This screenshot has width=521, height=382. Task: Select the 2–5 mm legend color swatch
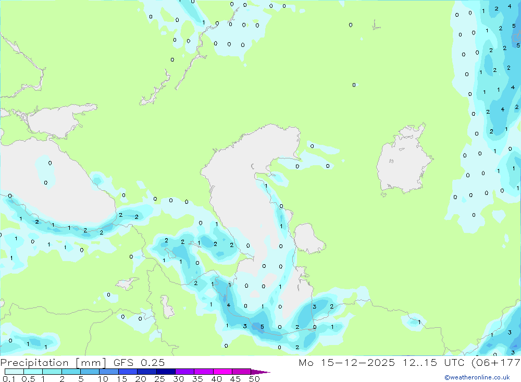[71, 372]
